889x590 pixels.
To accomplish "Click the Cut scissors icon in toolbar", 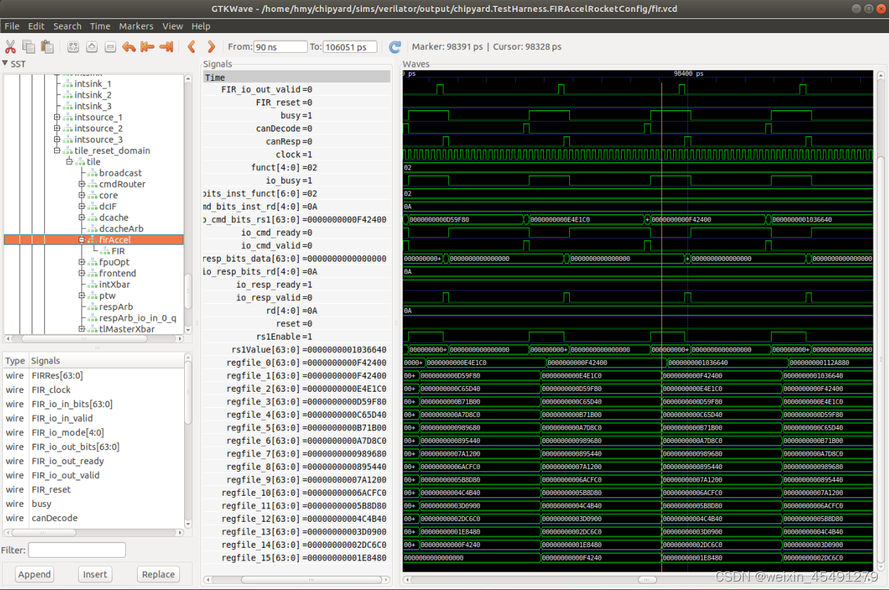I will coord(11,47).
